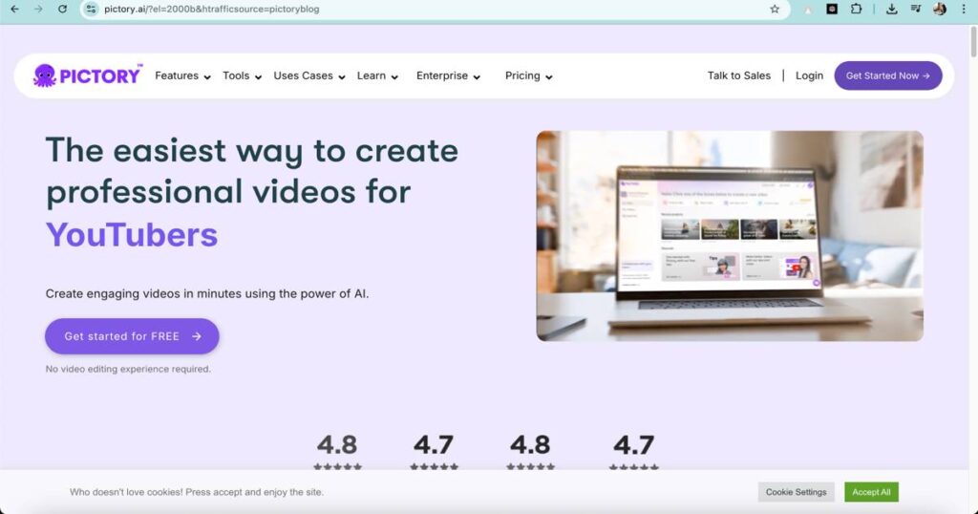This screenshot has width=978, height=514.
Task: Open the browser downloads icon
Action: [892, 9]
